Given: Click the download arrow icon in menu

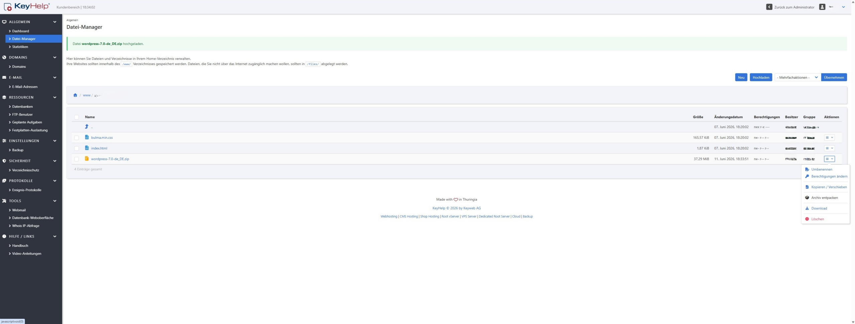Looking at the screenshot, I should tap(807, 209).
